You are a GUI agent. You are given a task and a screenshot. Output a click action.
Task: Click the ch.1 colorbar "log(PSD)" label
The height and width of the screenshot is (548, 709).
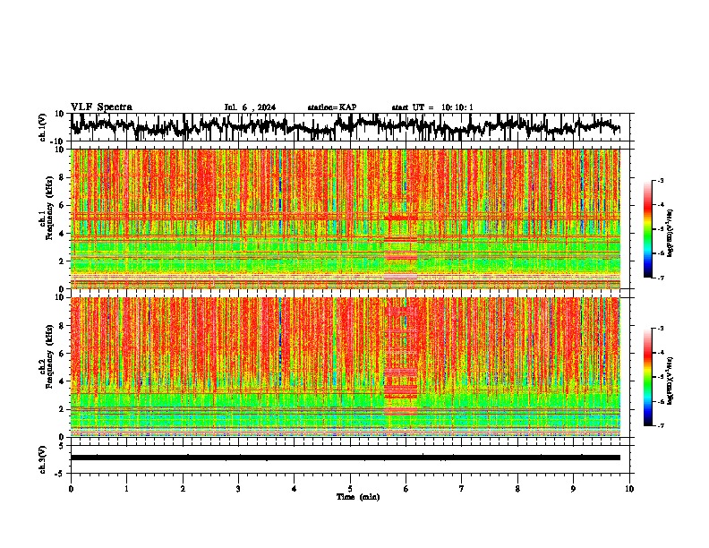(x=670, y=233)
